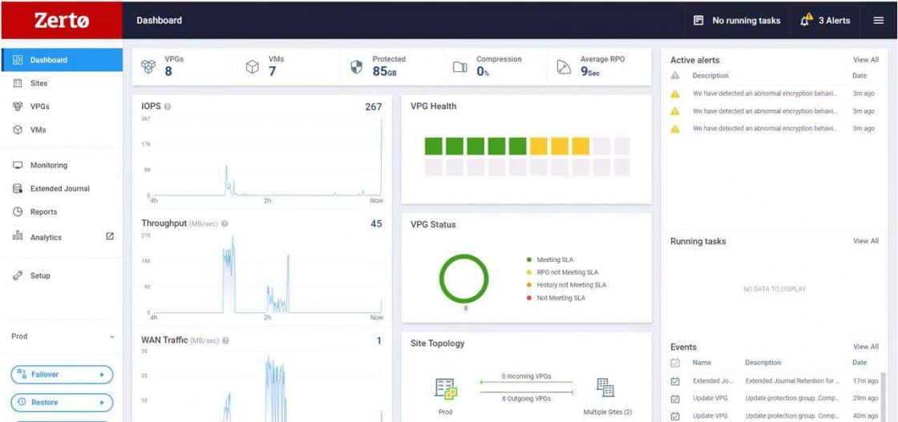
Task: Click the Prod site topology icon
Action: pyautogui.click(x=446, y=389)
